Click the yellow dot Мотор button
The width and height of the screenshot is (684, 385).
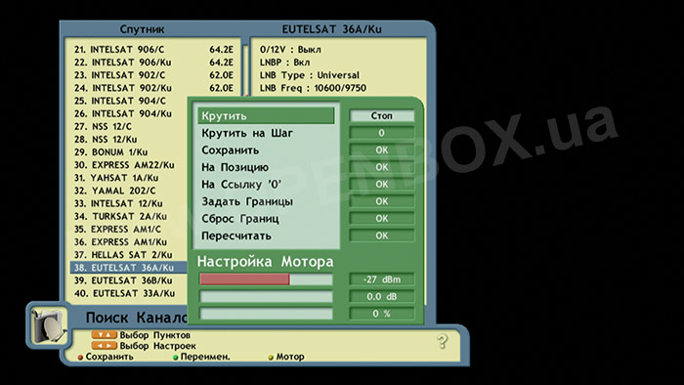click(286, 357)
